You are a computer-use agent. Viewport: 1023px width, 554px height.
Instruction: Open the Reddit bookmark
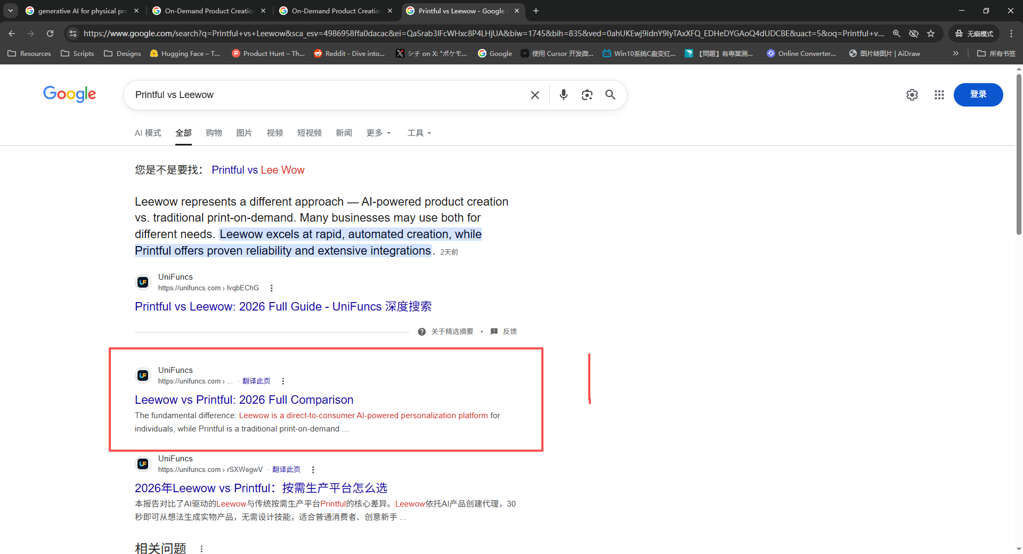(350, 53)
